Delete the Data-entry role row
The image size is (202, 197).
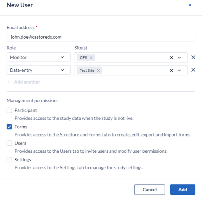point(193,70)
